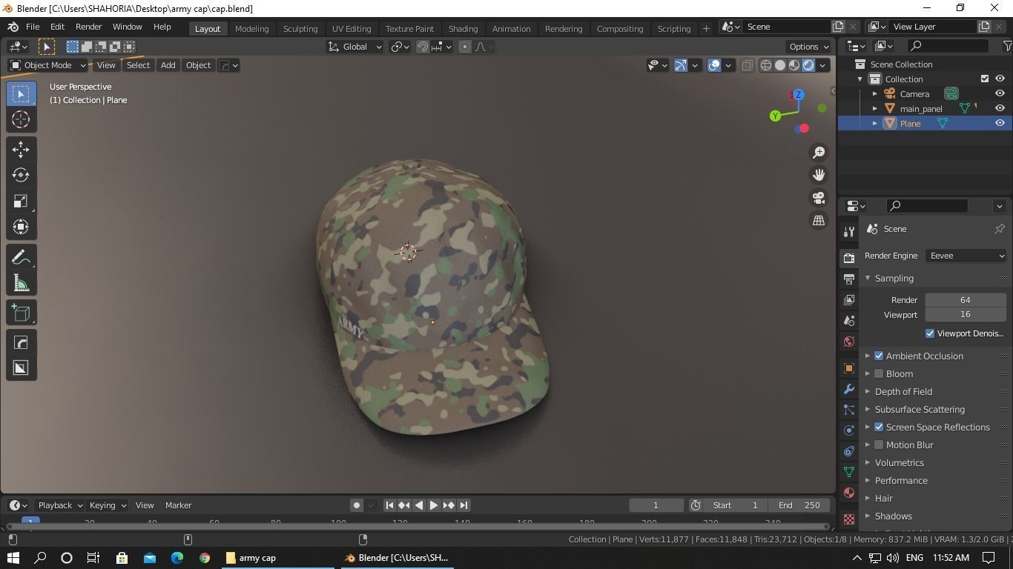Switch orthographic/perspective grid icon

click(x=819, y=221)
